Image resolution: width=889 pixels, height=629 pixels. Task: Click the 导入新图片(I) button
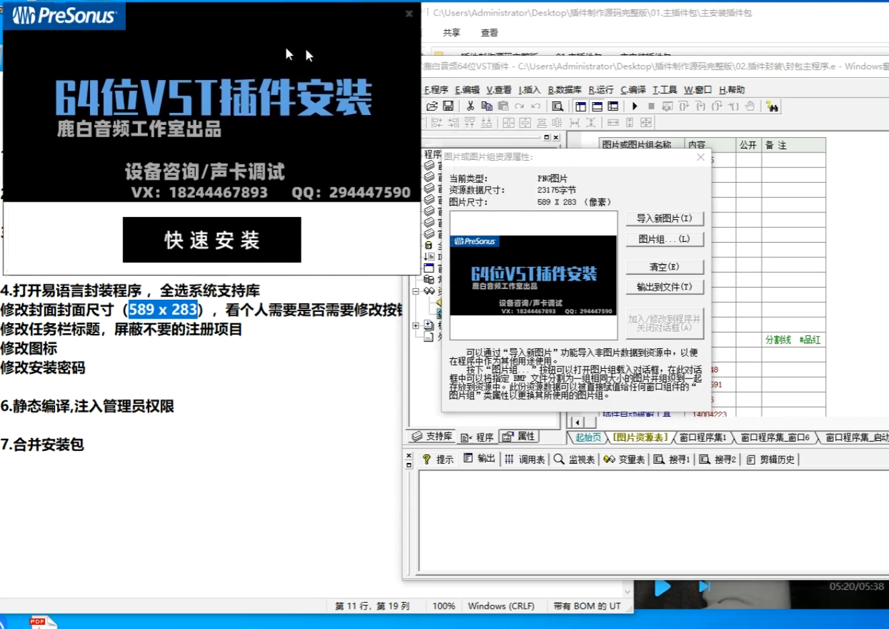(664, 218)
